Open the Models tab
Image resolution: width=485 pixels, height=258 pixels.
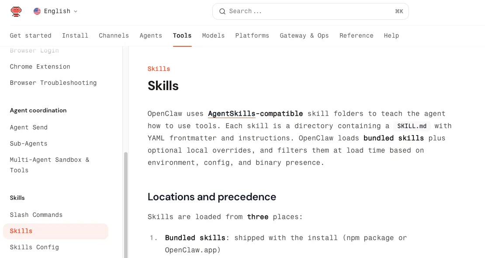(x=213, y=35)
